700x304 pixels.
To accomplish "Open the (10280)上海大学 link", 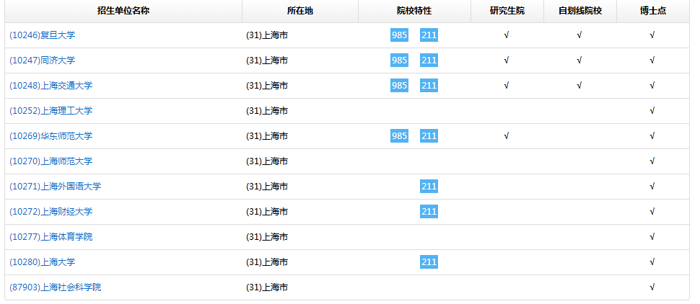I will click(43, 261).
